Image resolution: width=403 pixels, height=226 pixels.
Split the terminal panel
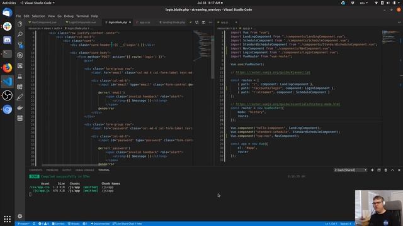pos(379,170)
